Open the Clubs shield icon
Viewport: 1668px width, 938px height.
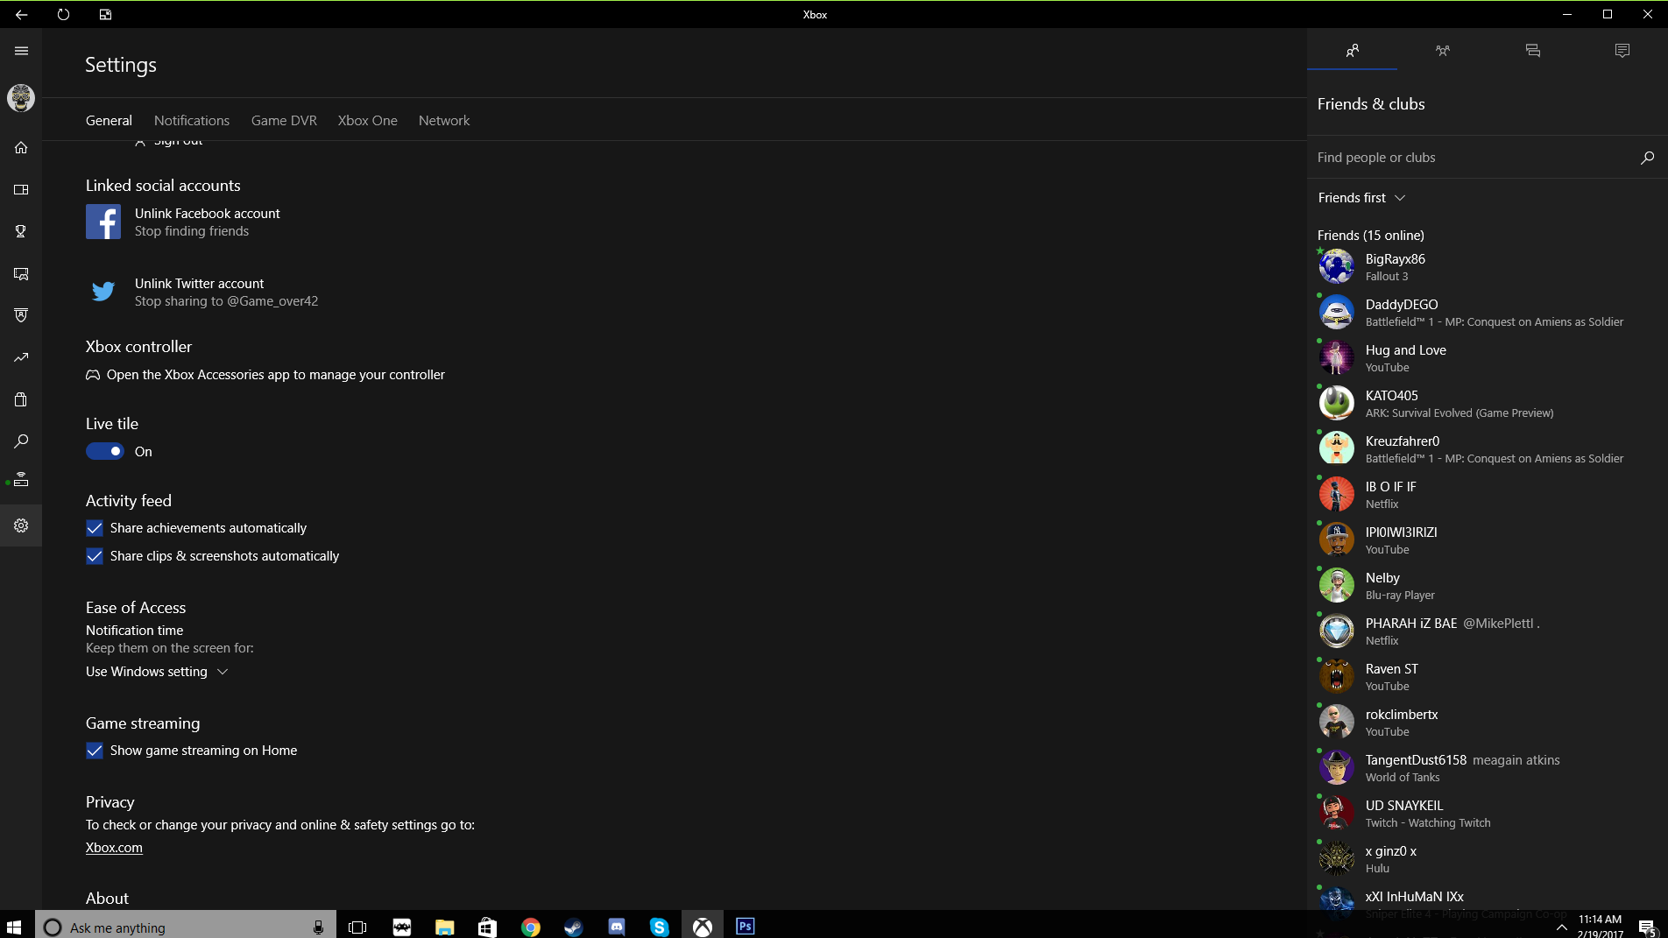click(21, 315)
